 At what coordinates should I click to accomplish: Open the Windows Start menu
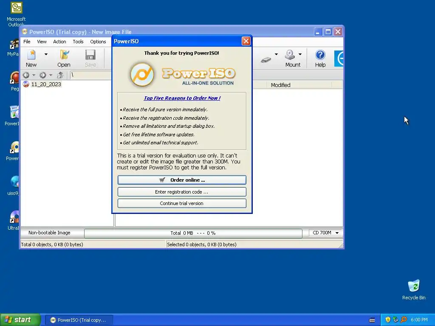click(x=20, y=320)
